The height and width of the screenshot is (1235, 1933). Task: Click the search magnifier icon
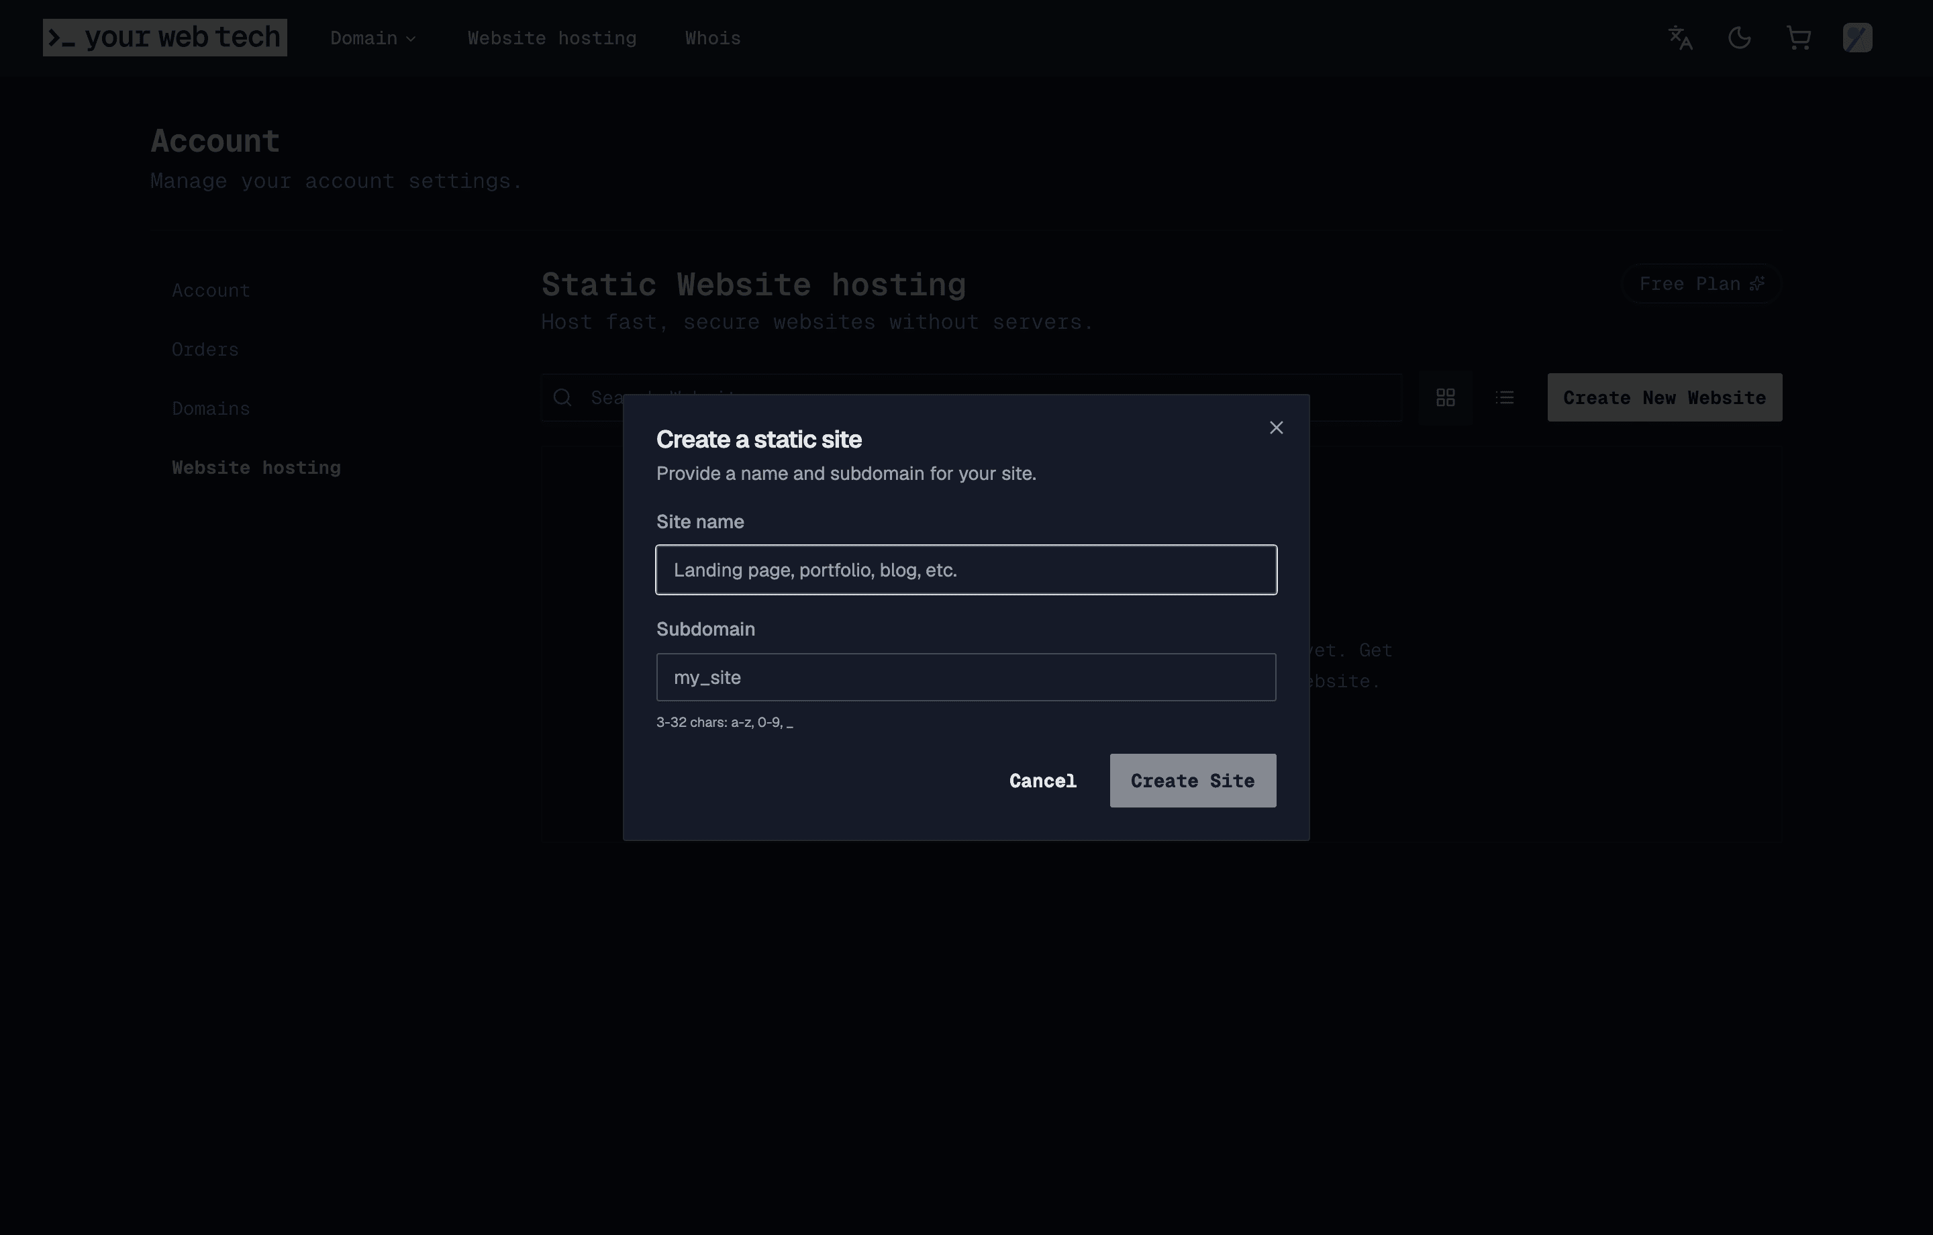tap(562, 397)
